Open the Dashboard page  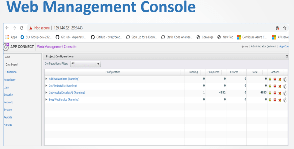(x=11, y=64)
